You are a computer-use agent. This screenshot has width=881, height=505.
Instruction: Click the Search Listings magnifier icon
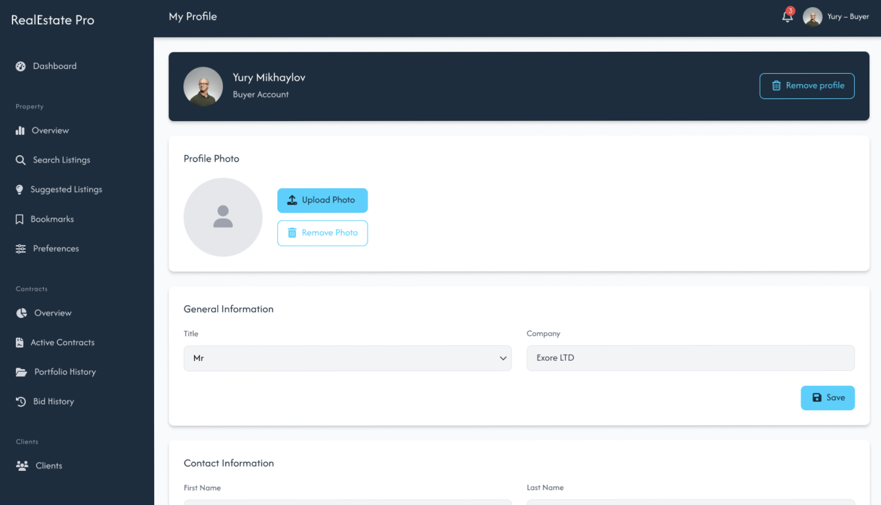20,160
